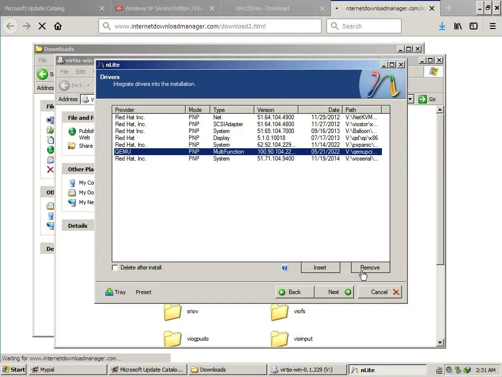Viewport: 502px width, 377px height.
Task: Click Back button in virtio-win explorer
Action: pyautogui.click(x=72, y=85)
